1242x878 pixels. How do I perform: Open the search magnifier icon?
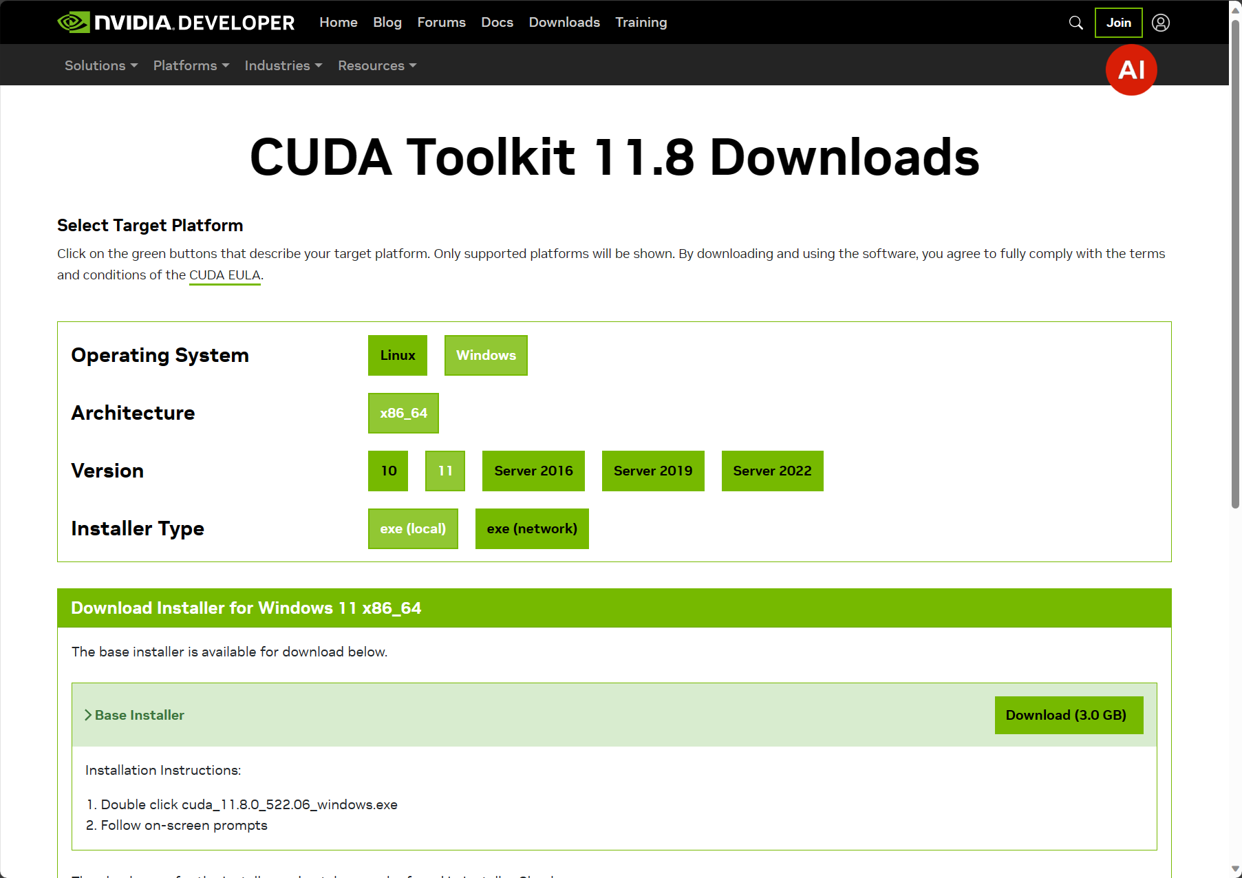click(1076, 23)
